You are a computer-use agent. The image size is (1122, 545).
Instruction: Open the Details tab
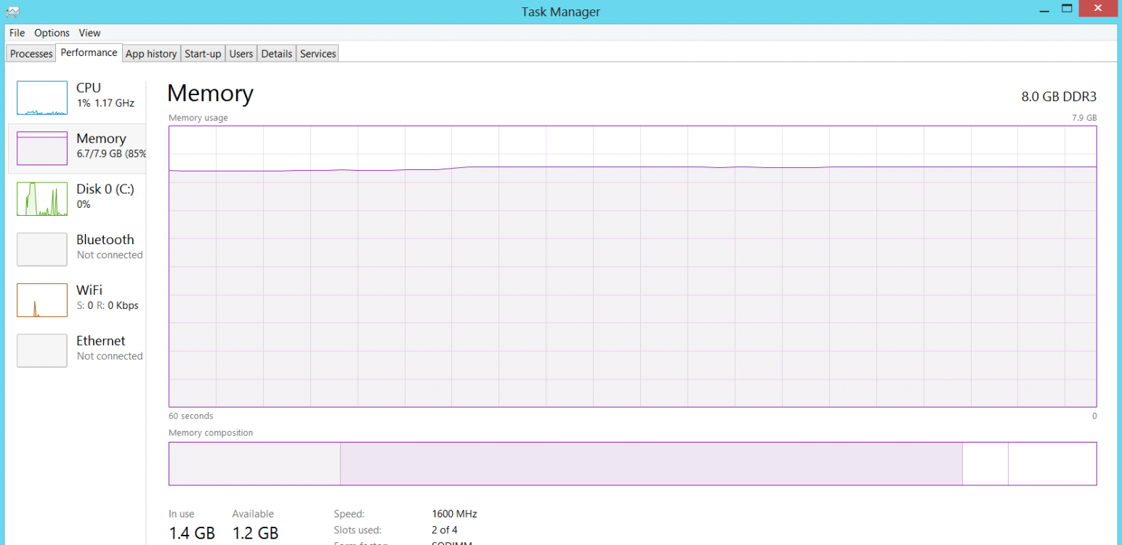(277, 54)
